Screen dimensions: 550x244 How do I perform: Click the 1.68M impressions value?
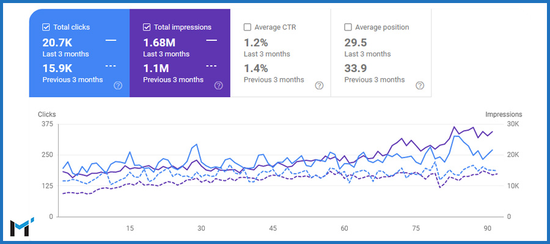(x=159, y=43)
